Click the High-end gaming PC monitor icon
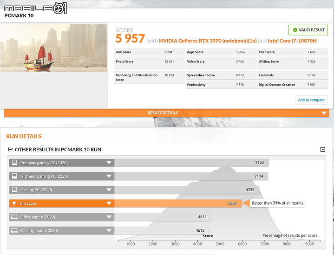Viewport: 334px width, 255px height. point(14,176)
